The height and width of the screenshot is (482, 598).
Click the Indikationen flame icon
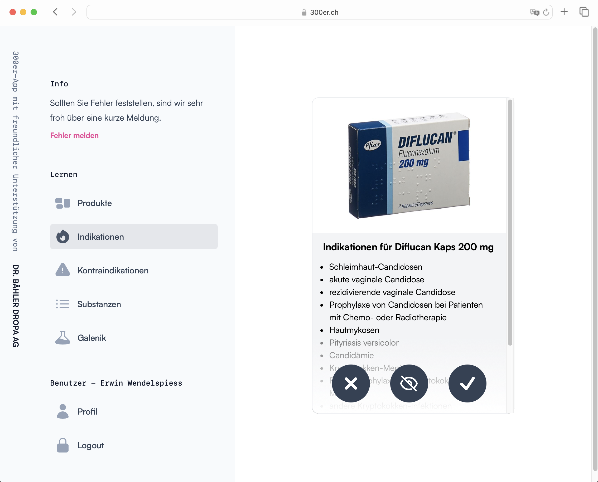point(62,237)
